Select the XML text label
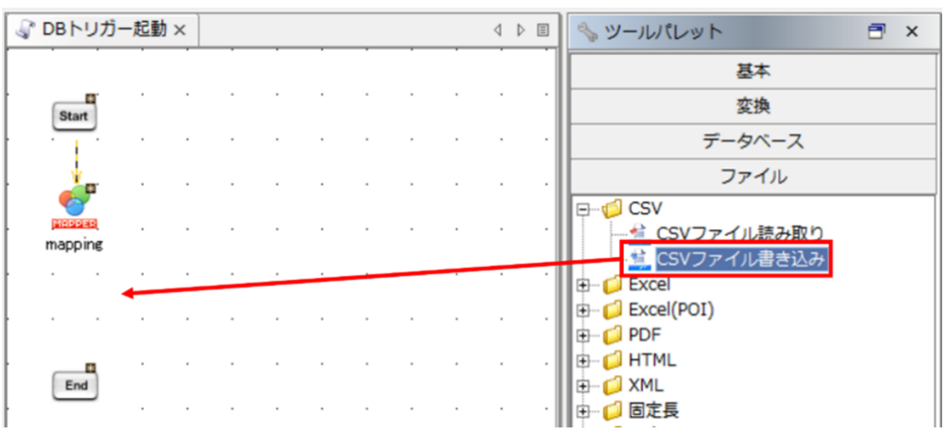946x436 pixels. pyautogui.click(x=646, y=385)
